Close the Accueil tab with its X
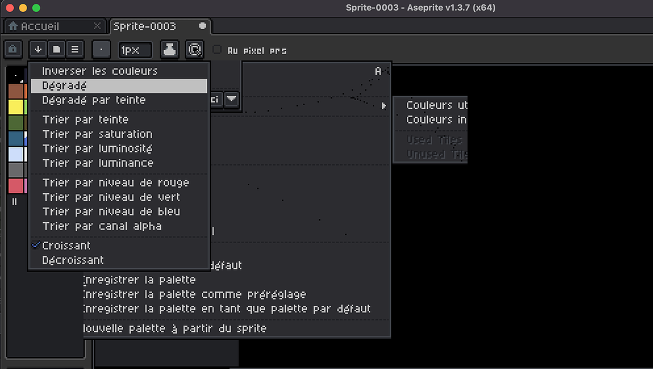This screenshot has height=369, width=653. (x=97, y=26)
